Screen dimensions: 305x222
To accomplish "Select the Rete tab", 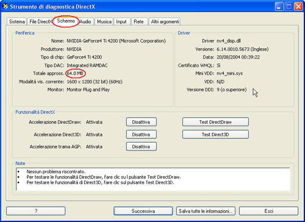I will pos(138,21).
